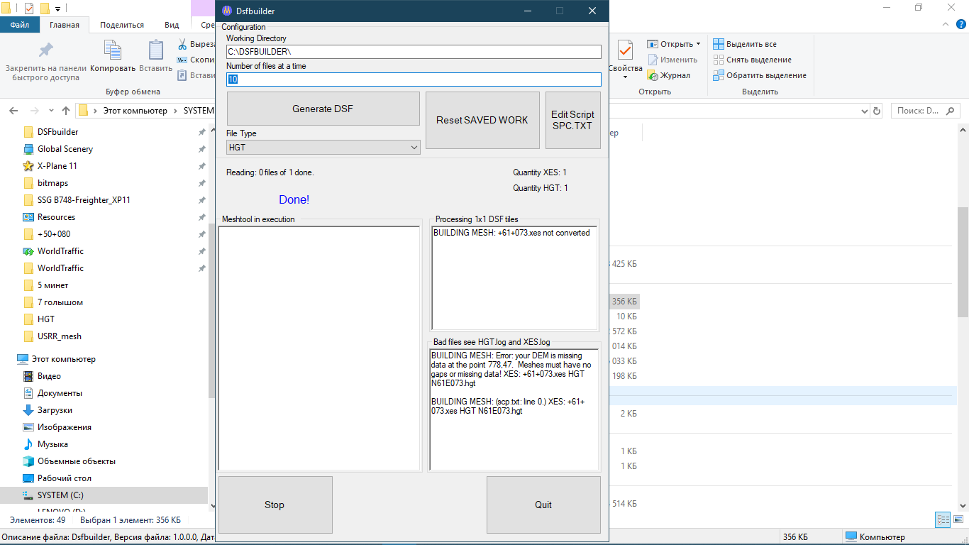969x545 pixels.
Task: Open quick access toolbar dropdown arrow
Action: pos(57,9)
